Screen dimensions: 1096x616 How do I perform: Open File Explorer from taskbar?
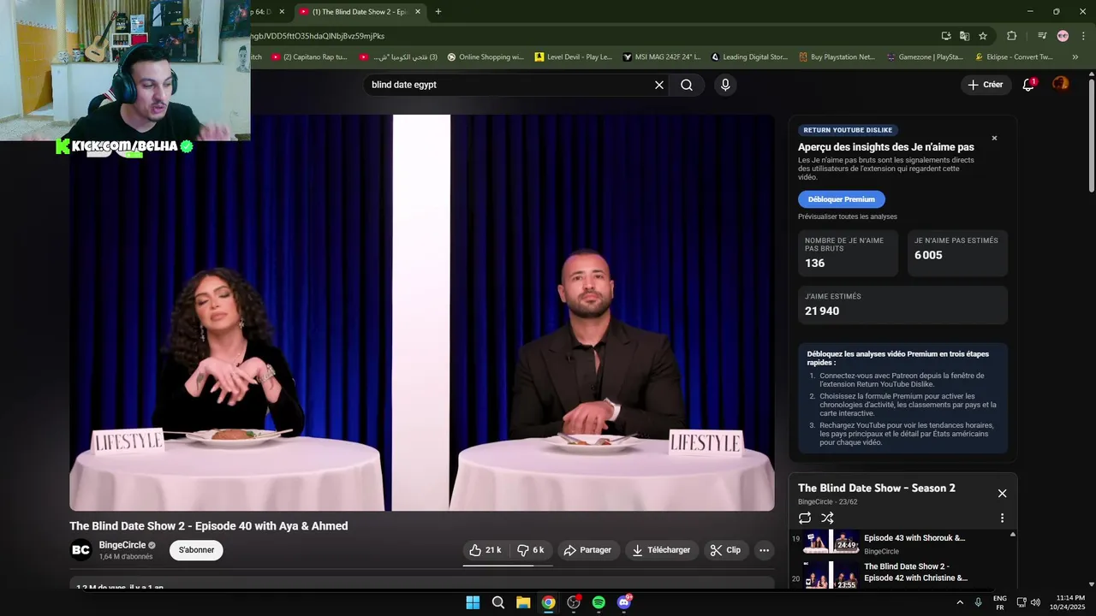523,602
